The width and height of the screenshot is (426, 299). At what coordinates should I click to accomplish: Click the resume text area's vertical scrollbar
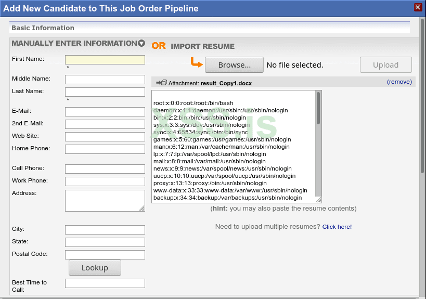[318, 109]
